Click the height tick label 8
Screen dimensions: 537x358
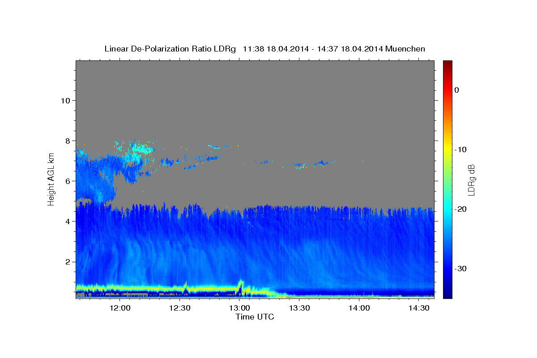[68, 141]
